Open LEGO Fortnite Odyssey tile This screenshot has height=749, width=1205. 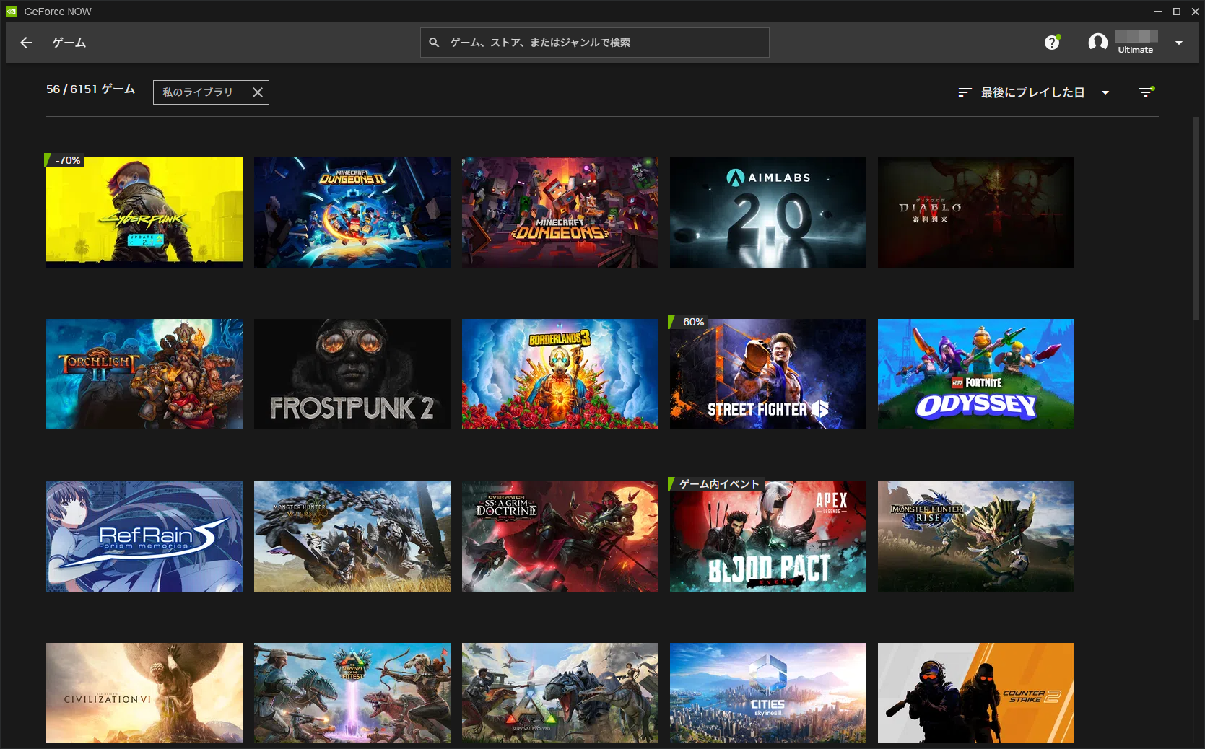pyautogui.click(x=976, y=374)
